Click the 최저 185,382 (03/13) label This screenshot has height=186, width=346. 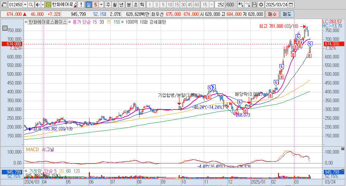[x=53, y=129]
